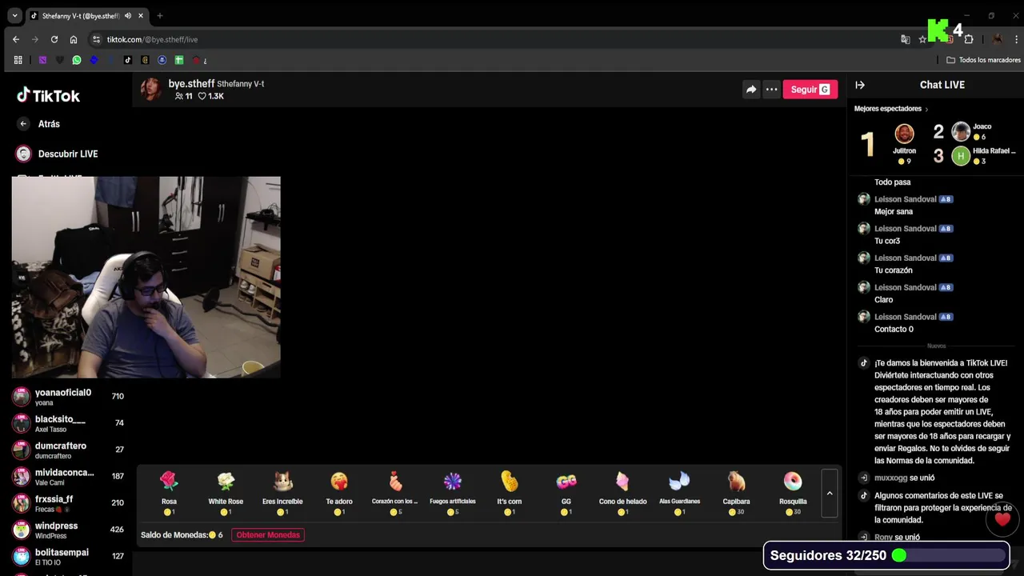Send the Alas Guardianes gift
This screenshot has width=1024, height=576.
[x=679, y=493]
